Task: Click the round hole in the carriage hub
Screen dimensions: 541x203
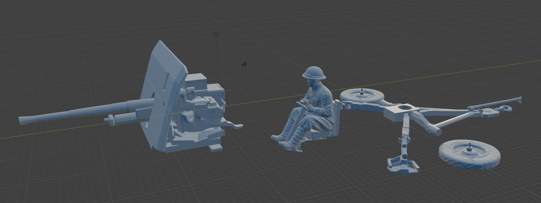Action: click(x=405, y=107)
